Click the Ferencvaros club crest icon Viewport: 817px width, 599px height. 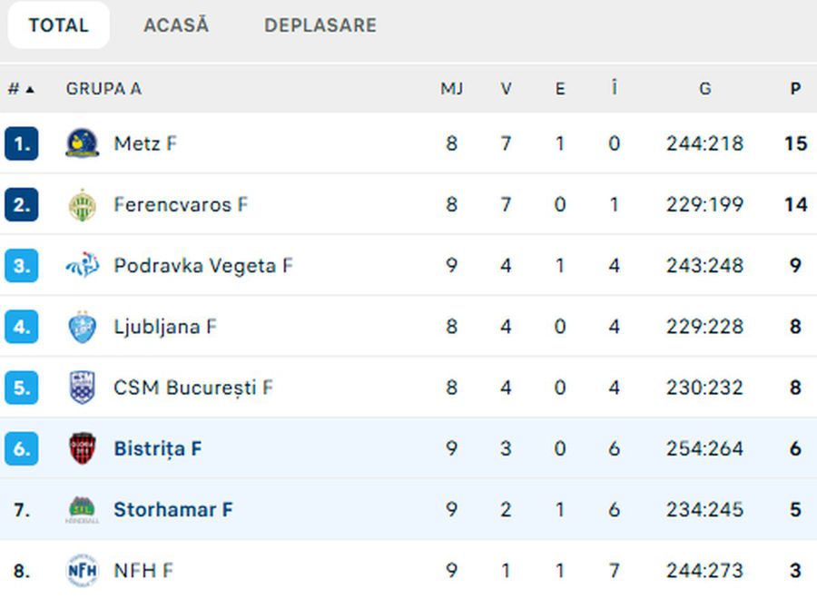point(83,205)
